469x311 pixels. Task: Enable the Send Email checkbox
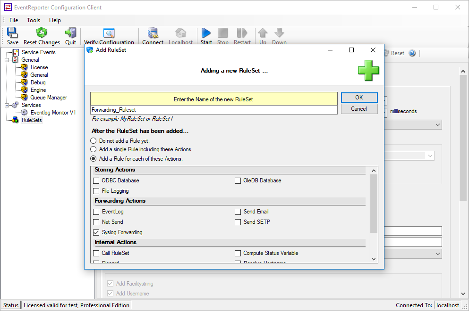pos(238,212)
